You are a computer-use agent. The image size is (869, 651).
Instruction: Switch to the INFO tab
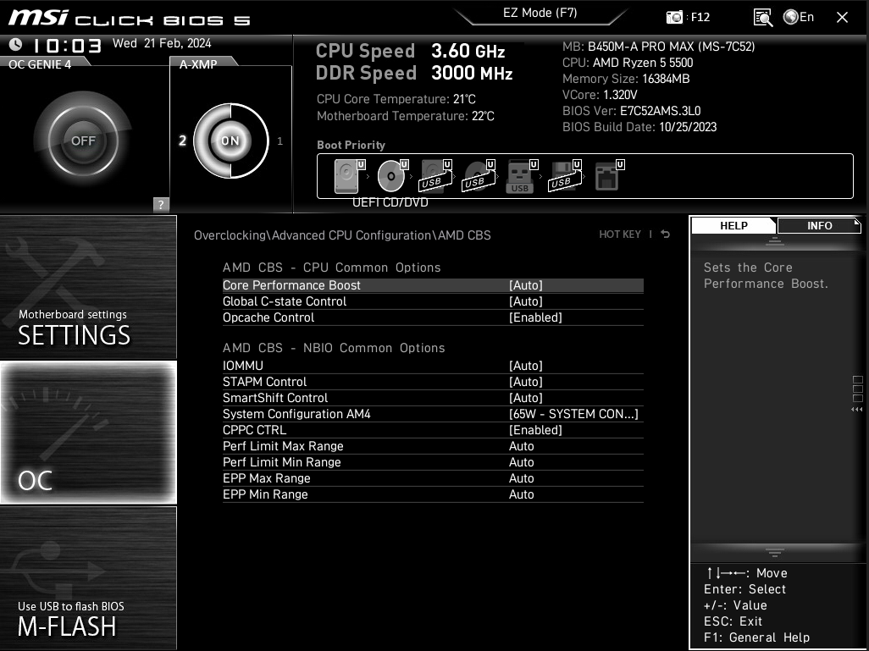click(x=819, y=225)
